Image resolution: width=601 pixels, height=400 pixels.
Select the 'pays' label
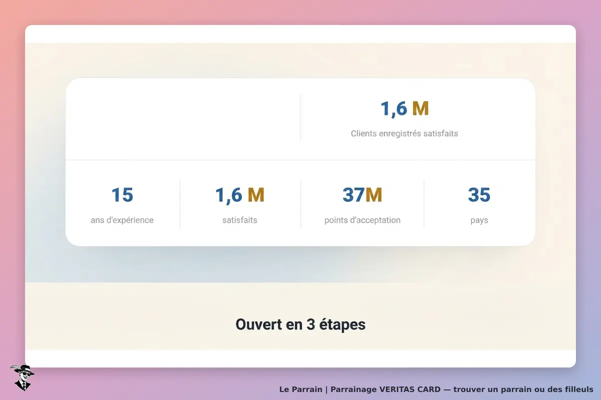pyautogui.click(x=479, y=220)
